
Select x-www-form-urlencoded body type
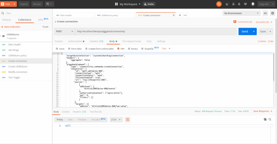[x=86, y=49]
